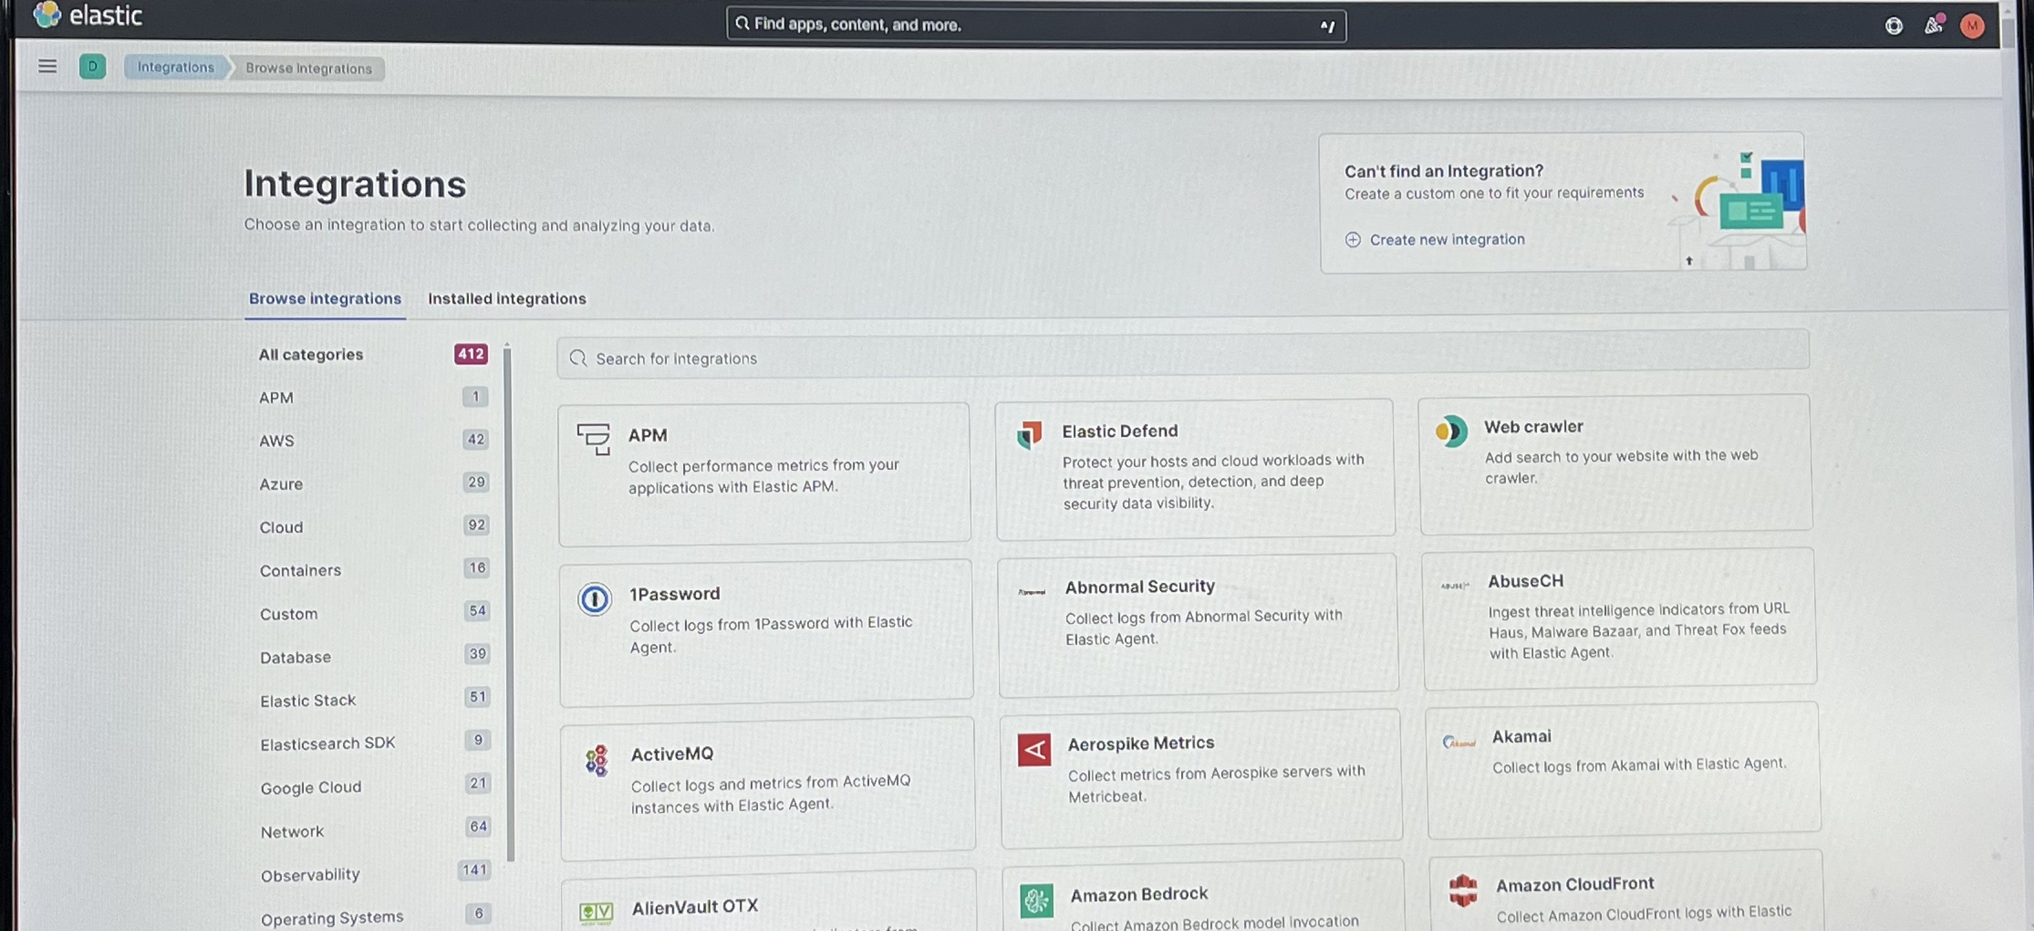This screenshot has width=2034, height=931.
Task: Filter by AWS category
Action: pos(276,441)
